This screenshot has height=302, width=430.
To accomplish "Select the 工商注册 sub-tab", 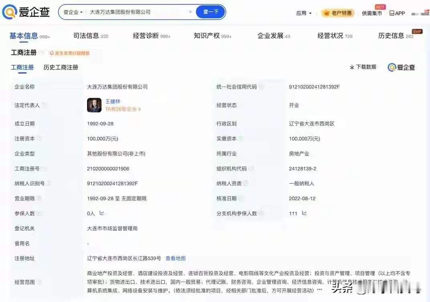I will (22, 67).
